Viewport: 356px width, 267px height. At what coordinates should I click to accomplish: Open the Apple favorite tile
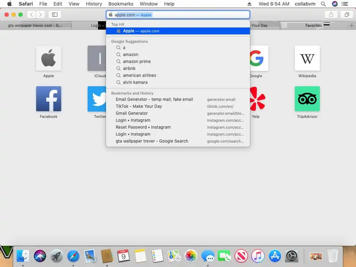tap(49, 58)
